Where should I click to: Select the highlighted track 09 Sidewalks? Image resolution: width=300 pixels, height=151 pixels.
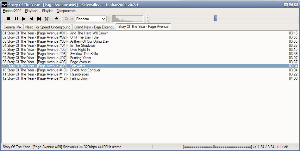coord(150,66)
